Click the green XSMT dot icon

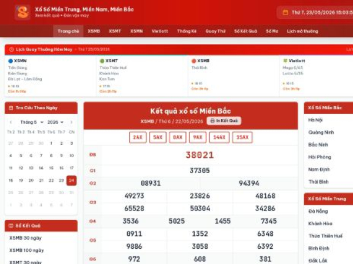coord(102,61)
